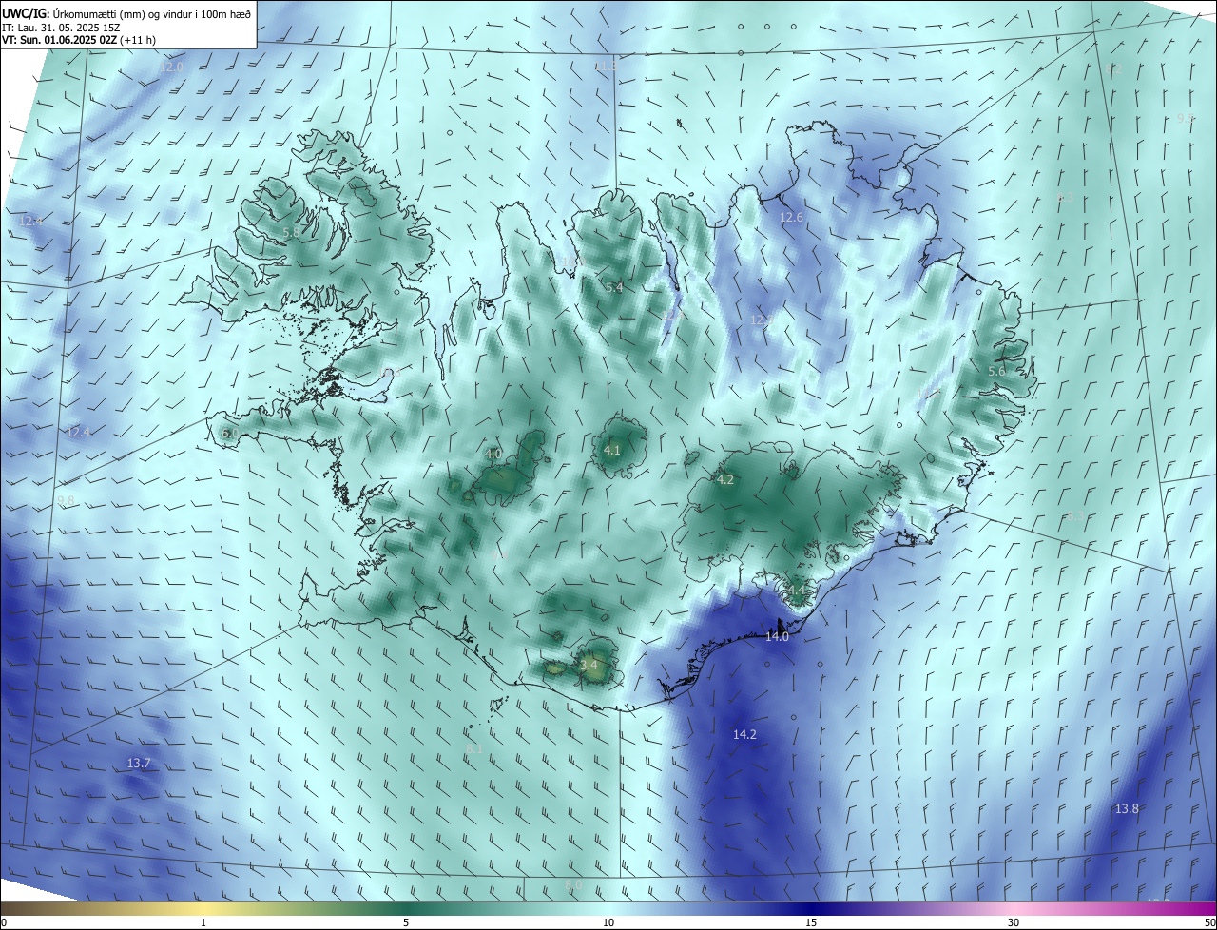Click the 30 tick on the color scale

1014,922
